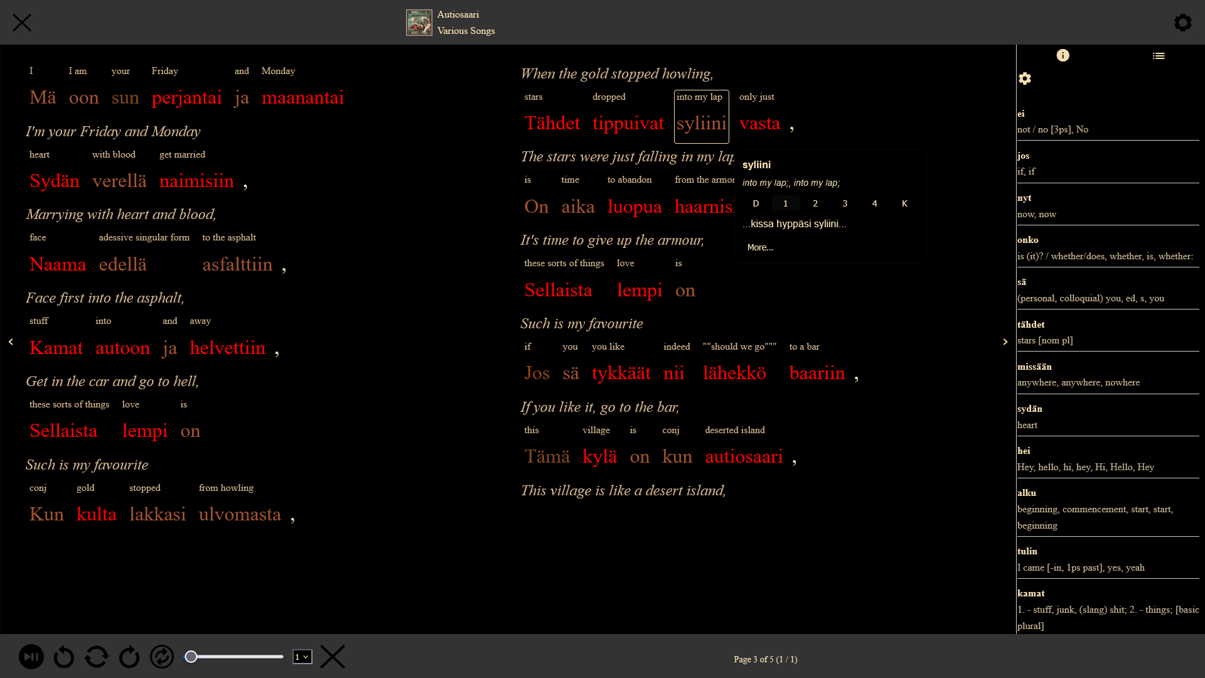Image resolution: width=1205 pixels, height=678 pixels.
Task: Click the word "asfalttiin"
Action: click(x=237, y=264)
